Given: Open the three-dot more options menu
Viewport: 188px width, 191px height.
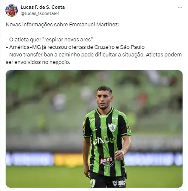Looking at the screenshot, I should tap(180, 7).
